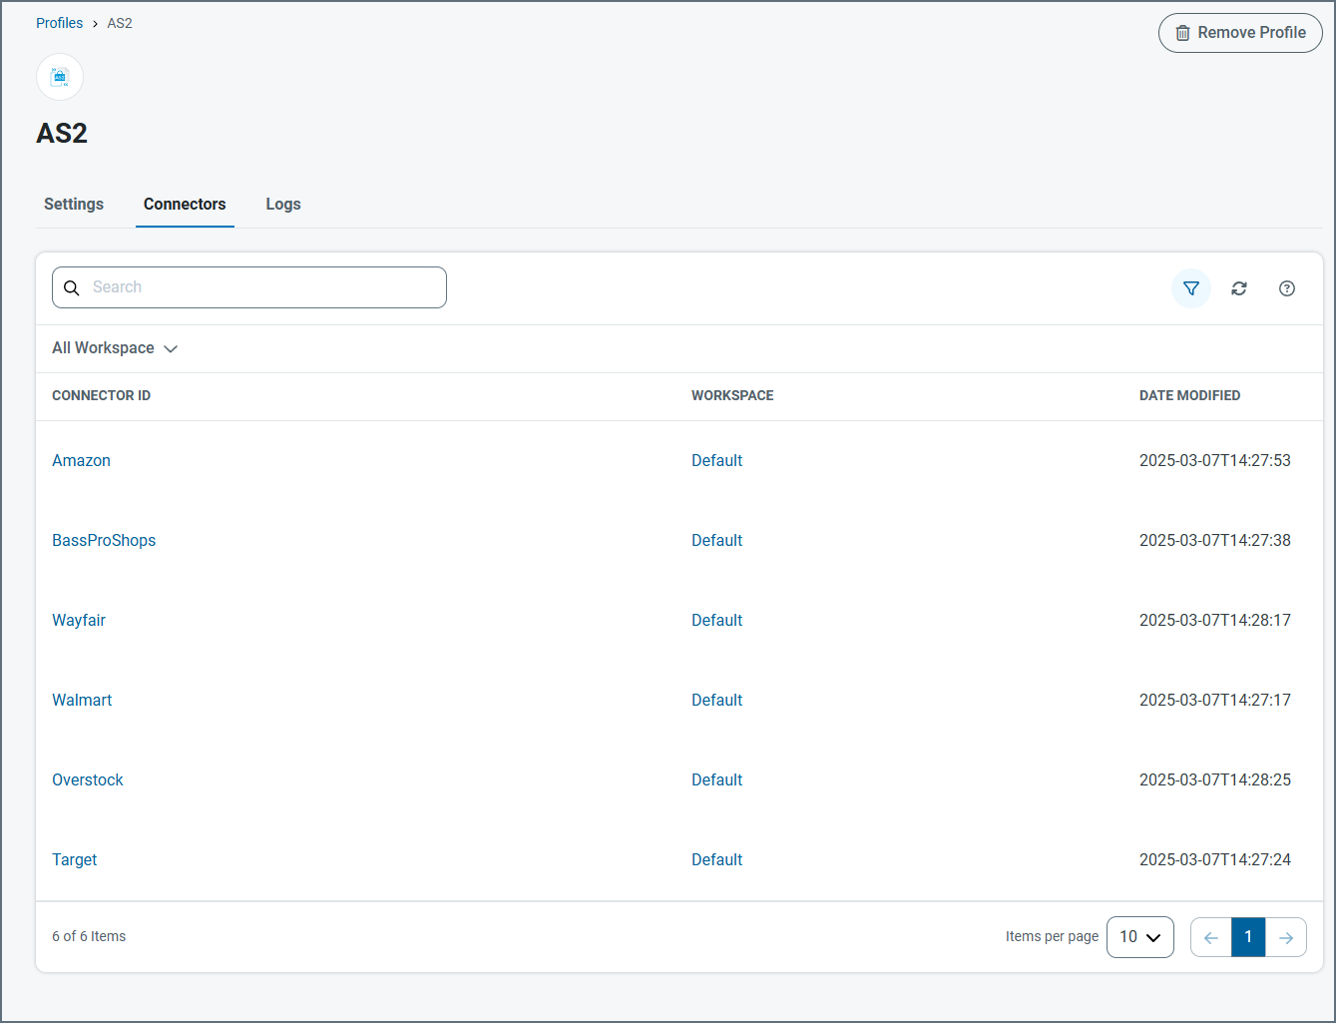
Task: Go to next page arrow
Action: (1286, 937)
